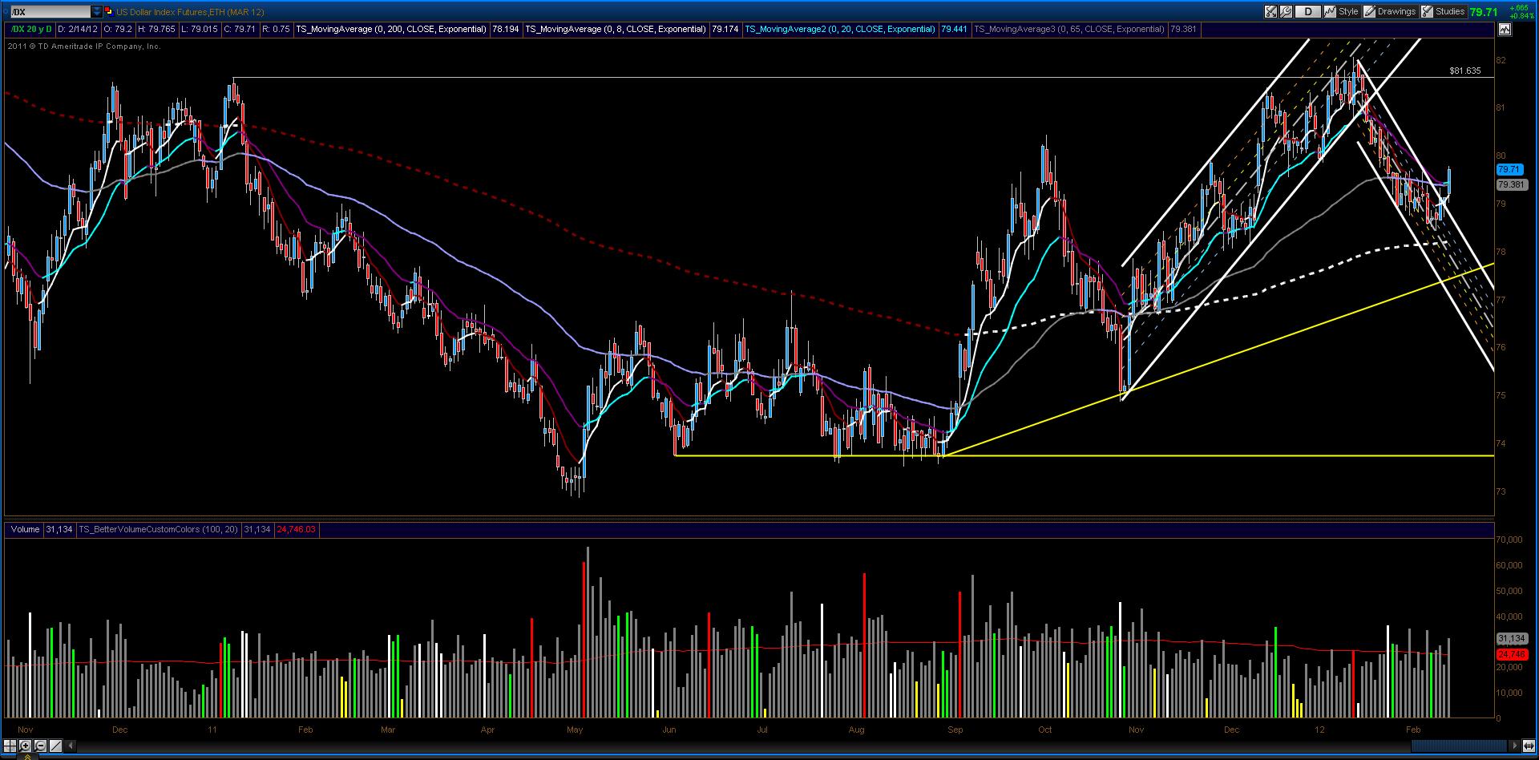This screenshot has width=1539, height=760.
Task: Click the May label on time axis
Action: point(575,730)
